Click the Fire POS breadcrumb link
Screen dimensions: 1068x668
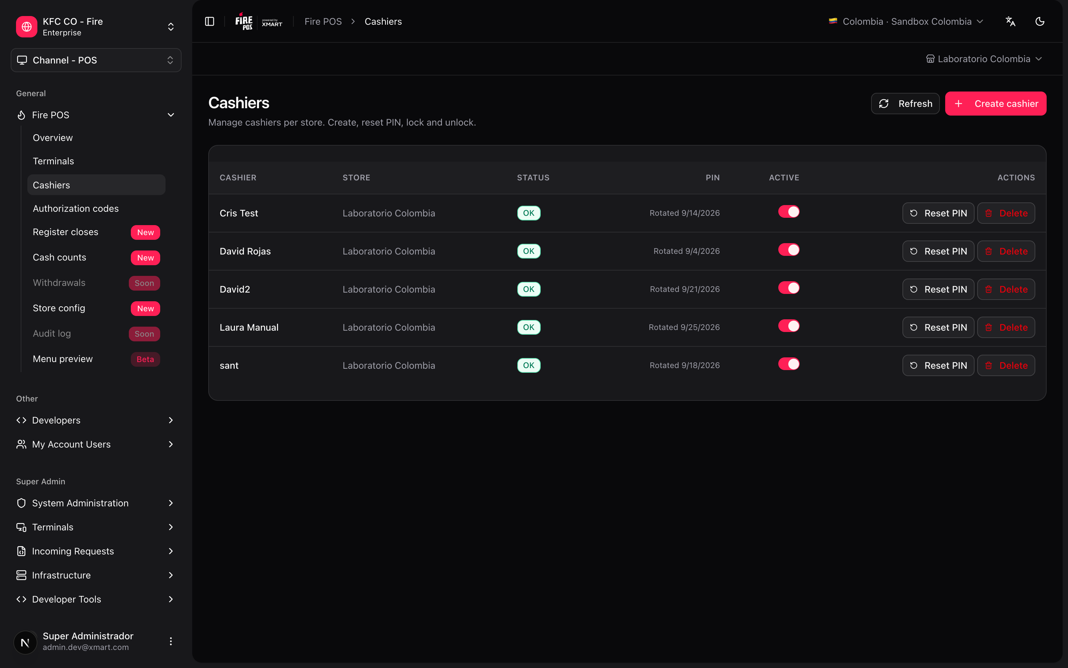pos(323,21)
